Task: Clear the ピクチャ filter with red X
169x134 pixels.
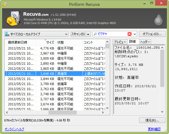Action: click(130, 34)
